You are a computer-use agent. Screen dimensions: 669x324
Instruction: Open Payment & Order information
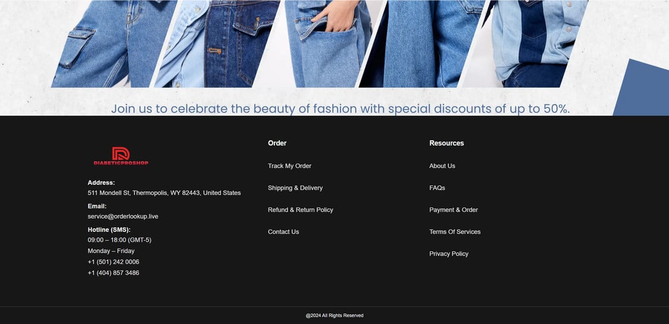click(x=453, y=210)
